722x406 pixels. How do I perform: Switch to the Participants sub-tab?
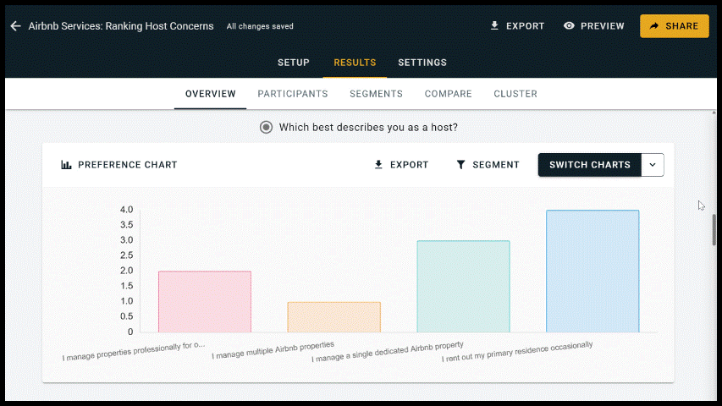point(293,94)
